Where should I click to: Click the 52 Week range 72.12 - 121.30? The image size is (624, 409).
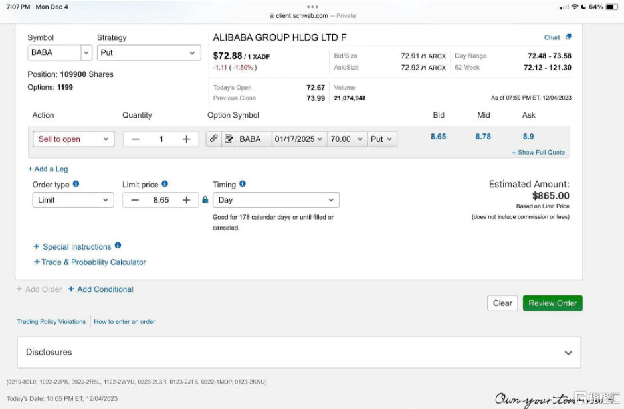(547, 68)
